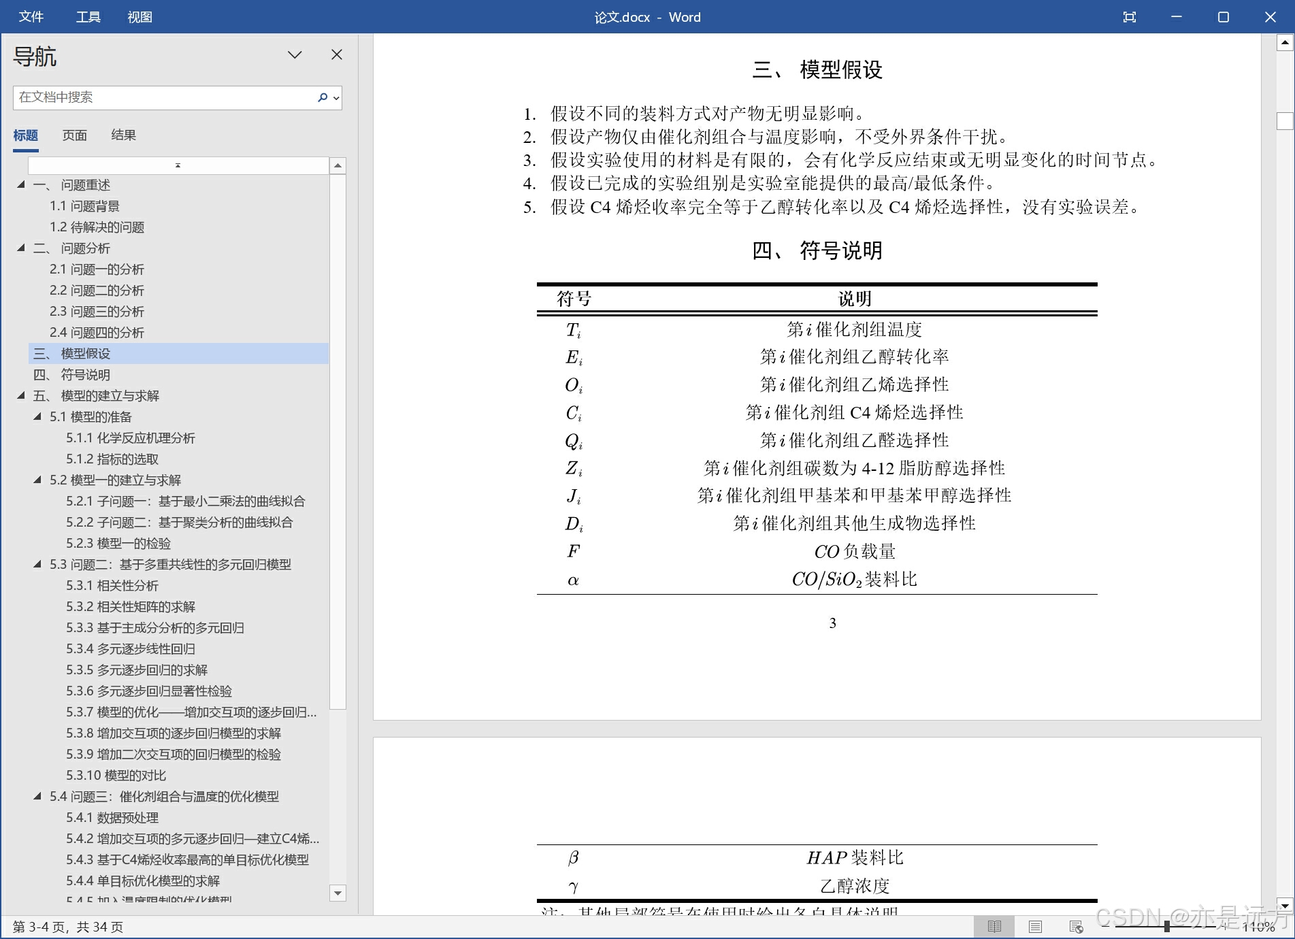The width and height of the screenshot is (1295, 939).
Task: Collapse the 5.1 模型的准备 node
Action: tap(37, 416)
